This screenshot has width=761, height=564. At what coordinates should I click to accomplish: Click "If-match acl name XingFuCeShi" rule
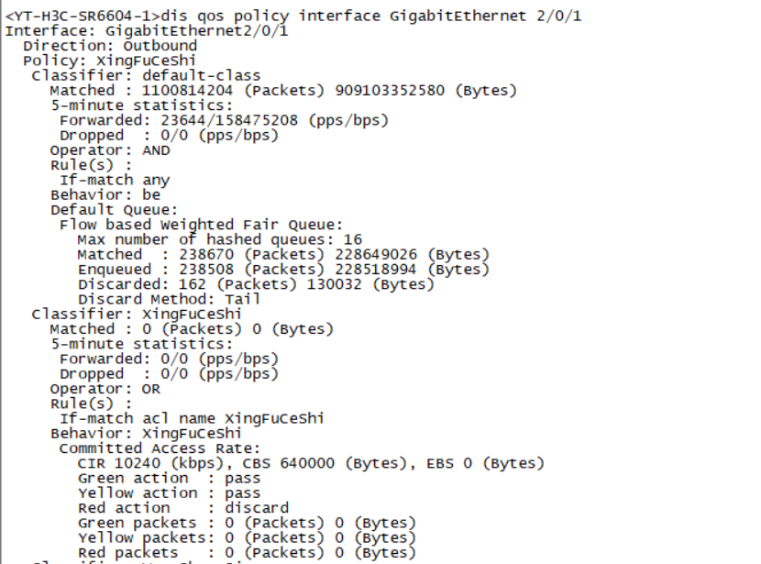point(191,418)
